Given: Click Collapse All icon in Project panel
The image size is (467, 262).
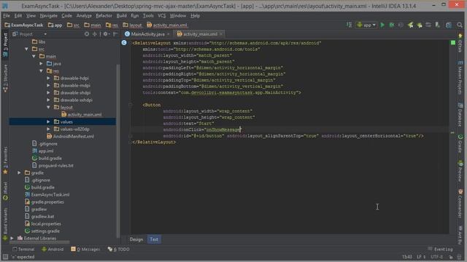Looking at the screenshot, I should (95, 34).
